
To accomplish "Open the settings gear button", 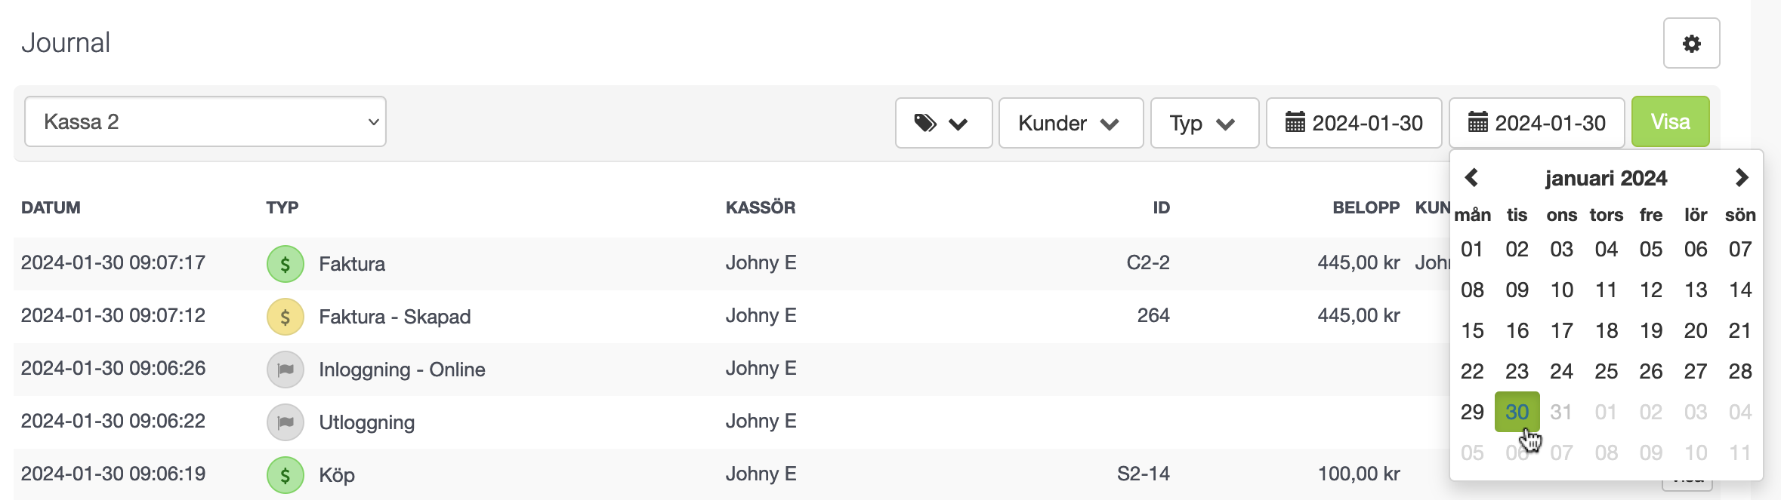I will point(1691,43).
